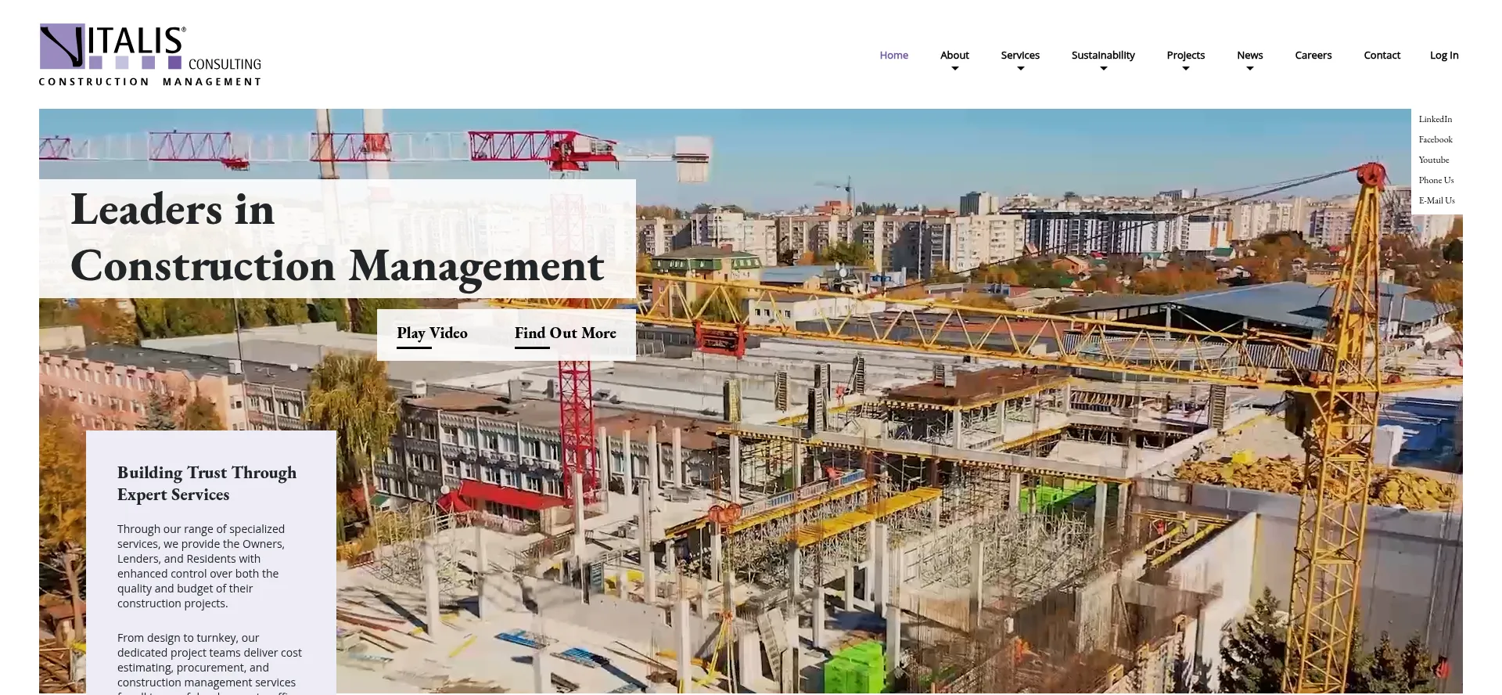Open the Home menu item
Image resolution: width=1502 pixels, height=695 pixels.
tap(893, 55)
